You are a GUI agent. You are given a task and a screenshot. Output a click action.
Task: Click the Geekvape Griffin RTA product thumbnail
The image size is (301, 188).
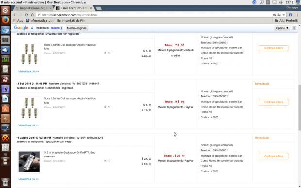coord(29,162)
